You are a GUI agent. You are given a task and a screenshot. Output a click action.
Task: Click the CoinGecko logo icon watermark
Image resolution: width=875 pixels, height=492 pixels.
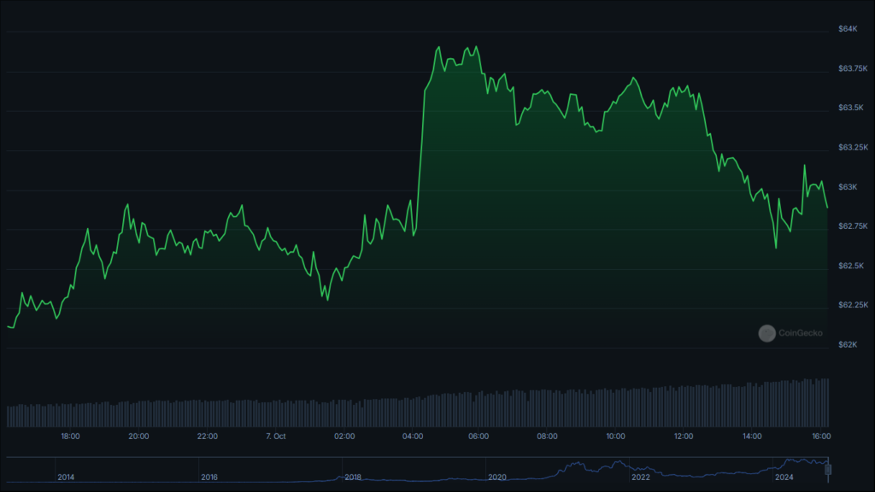(x=766, y=333)
